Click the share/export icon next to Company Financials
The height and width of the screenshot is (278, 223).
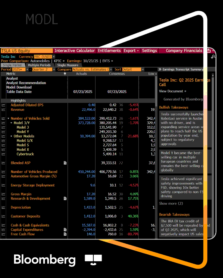tap(209, 51)
